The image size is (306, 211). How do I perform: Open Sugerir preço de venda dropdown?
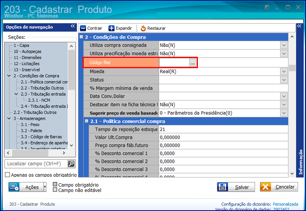coord(284,113)
